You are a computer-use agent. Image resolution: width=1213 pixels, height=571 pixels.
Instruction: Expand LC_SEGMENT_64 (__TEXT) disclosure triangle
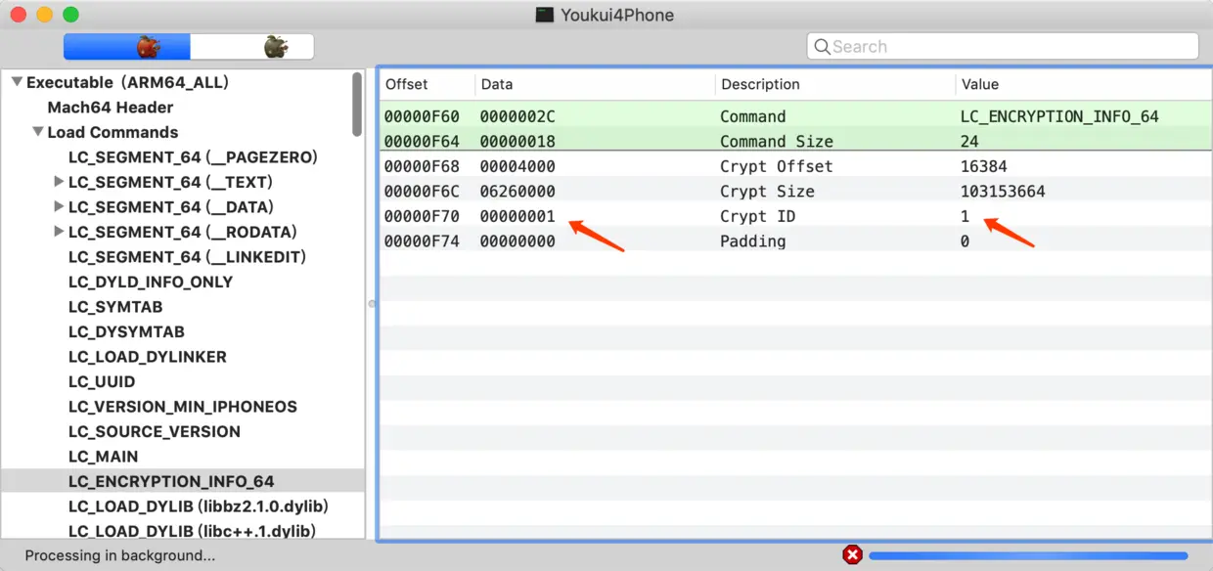coord(59,182)
